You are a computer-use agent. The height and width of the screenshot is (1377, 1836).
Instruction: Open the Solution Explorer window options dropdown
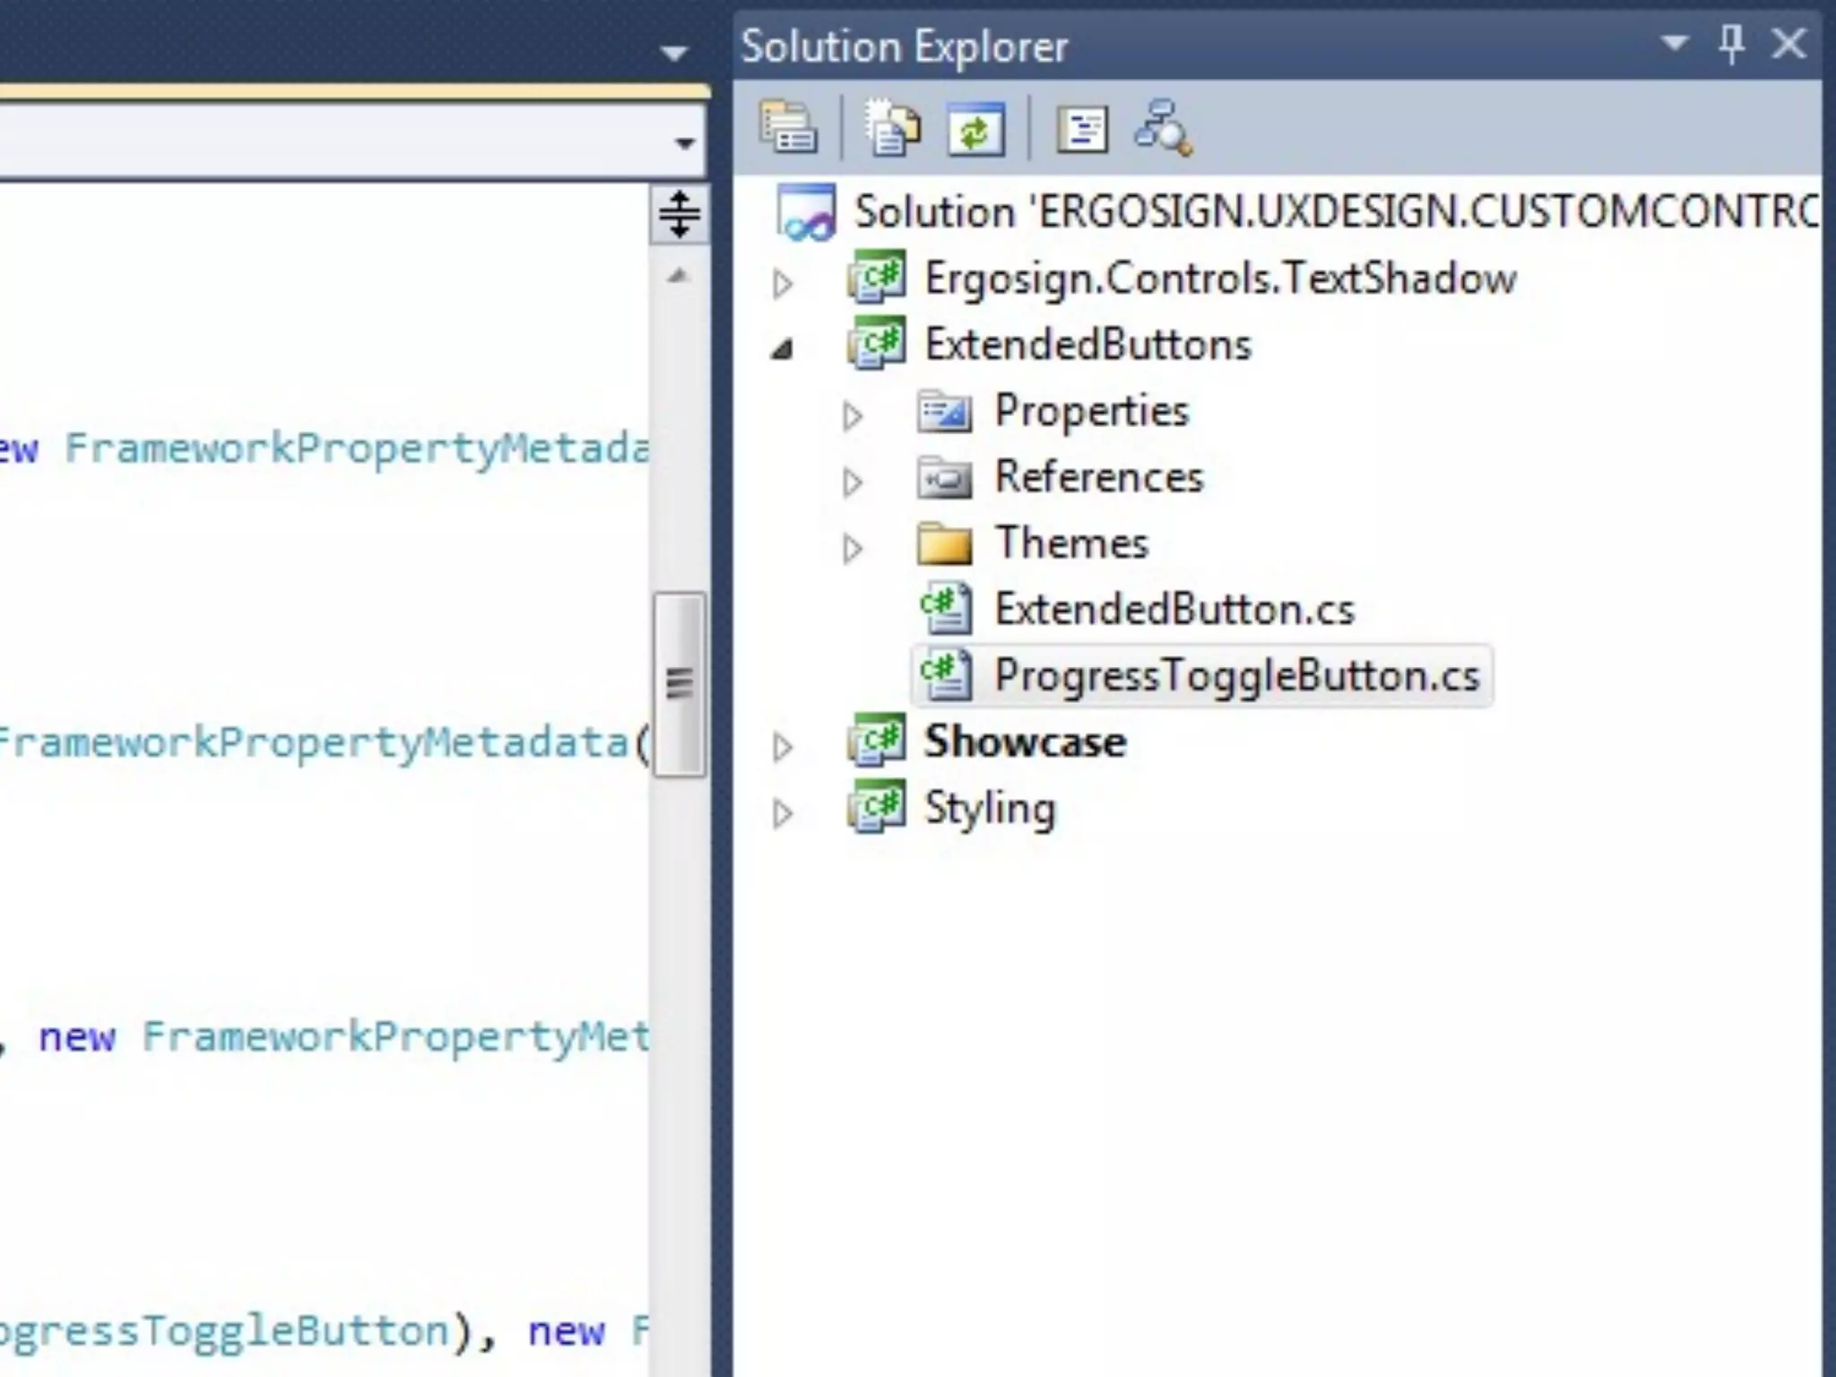pos(1674,43)
